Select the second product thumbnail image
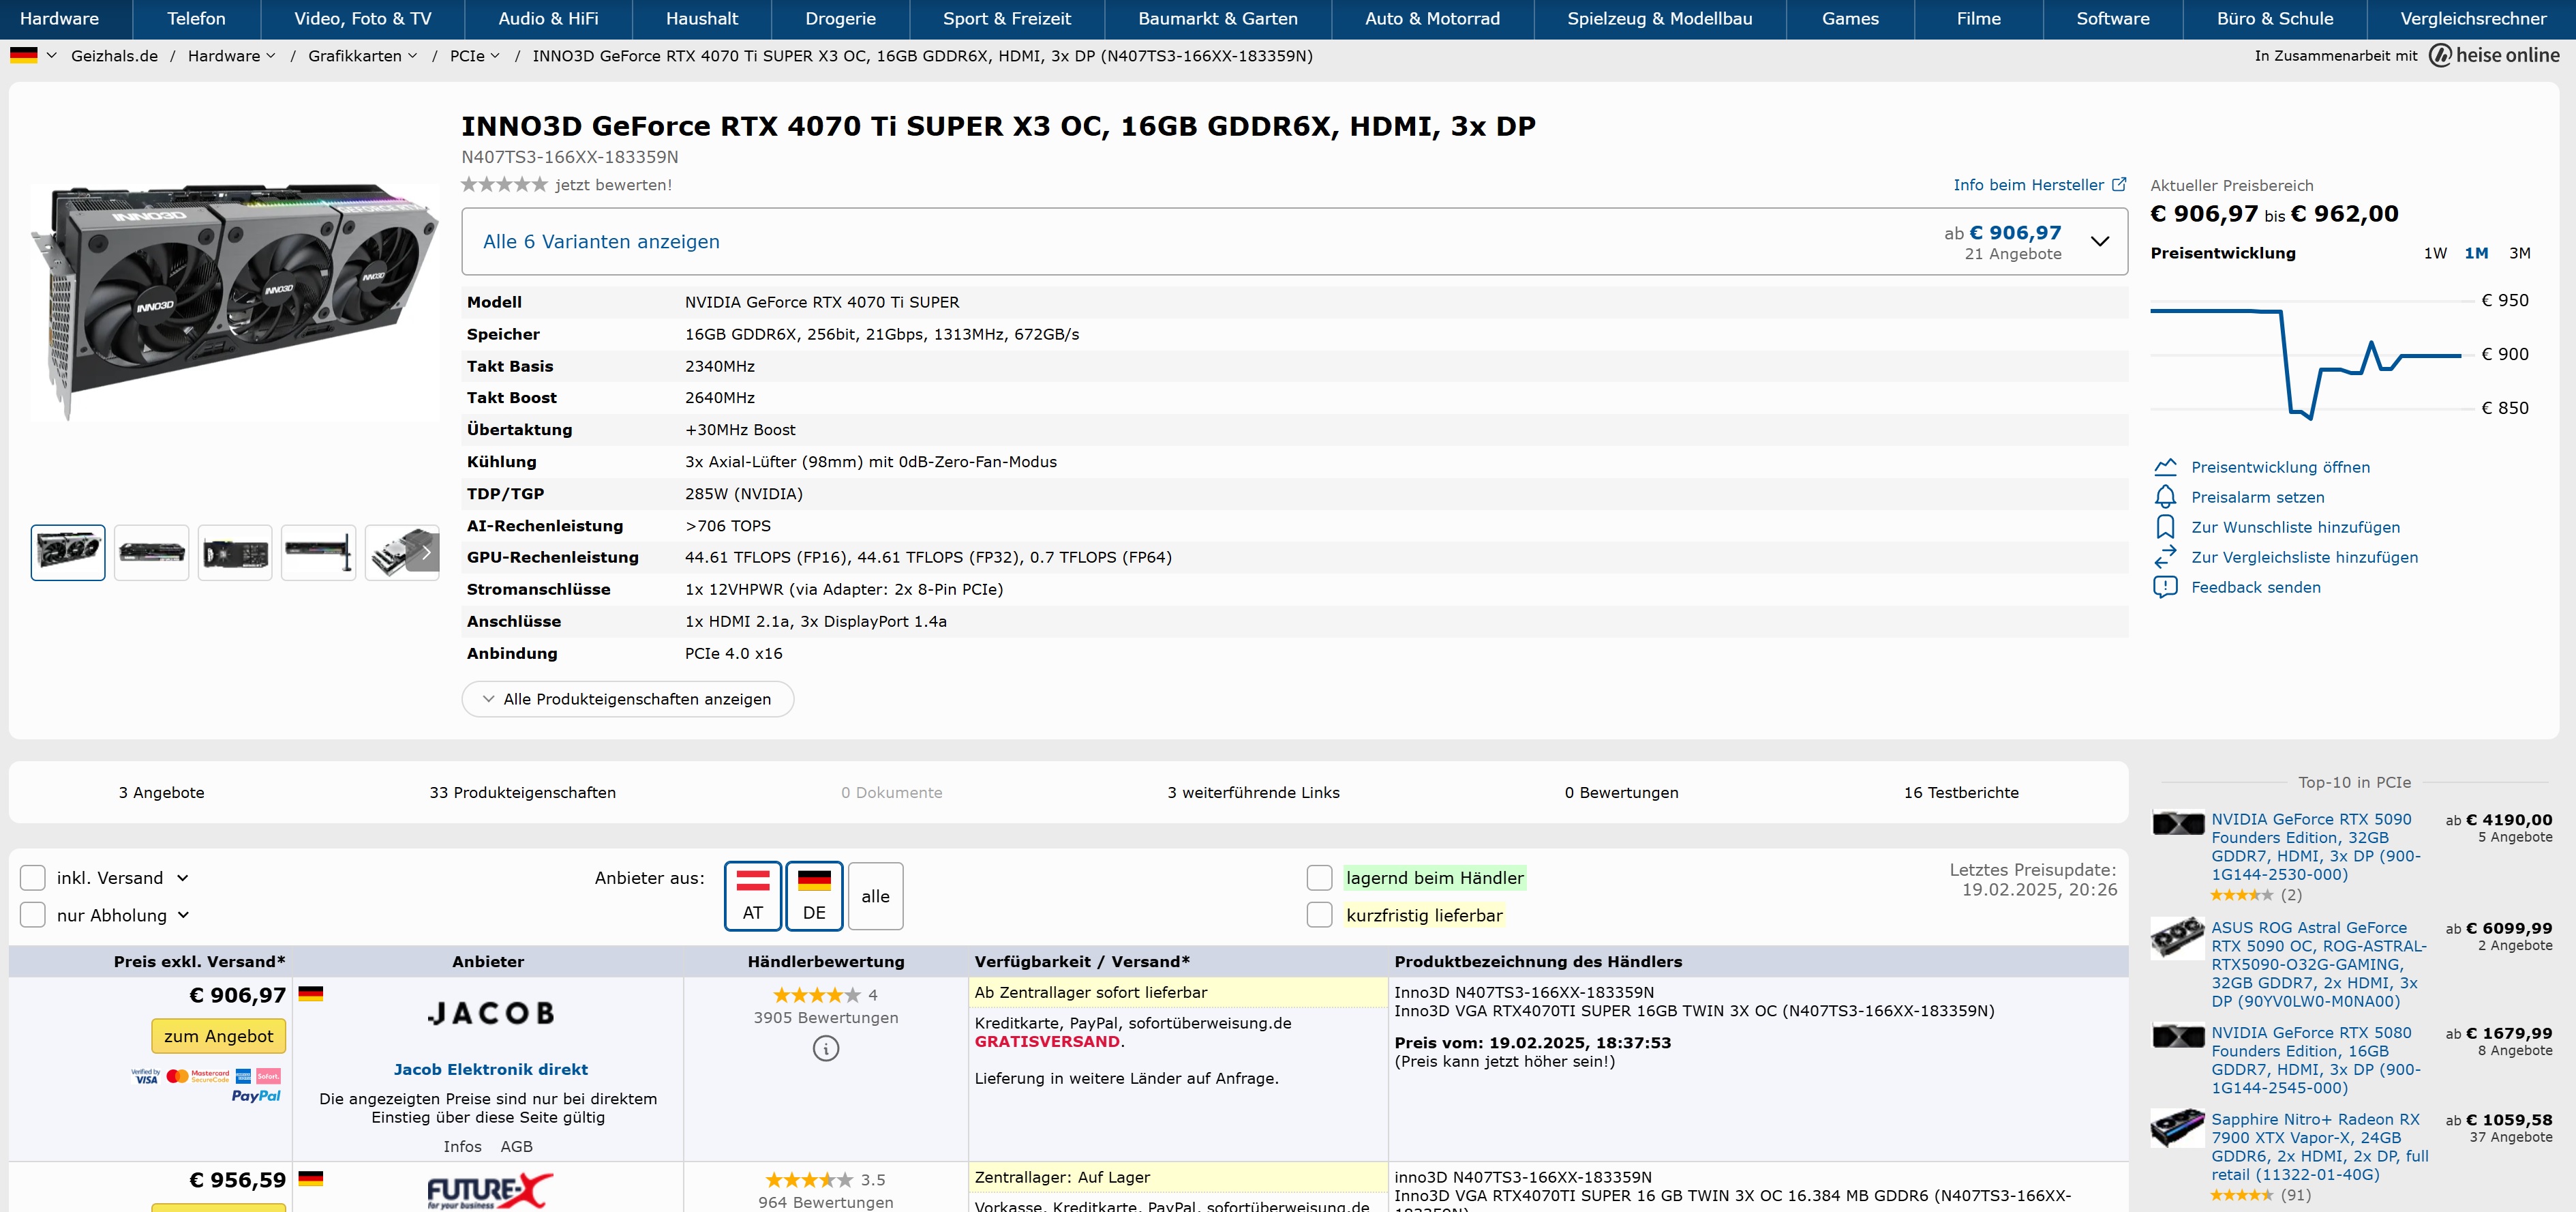The height and width of the screenshot is (1212, 2576). click(151, 552)
